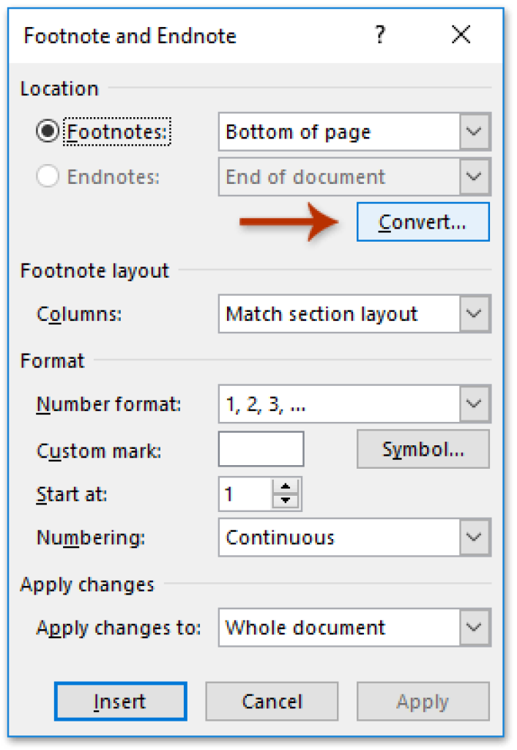This screenshot has height=750, width=517.
Task: Click the dialog Help icon
Action: tap(379, 34)
